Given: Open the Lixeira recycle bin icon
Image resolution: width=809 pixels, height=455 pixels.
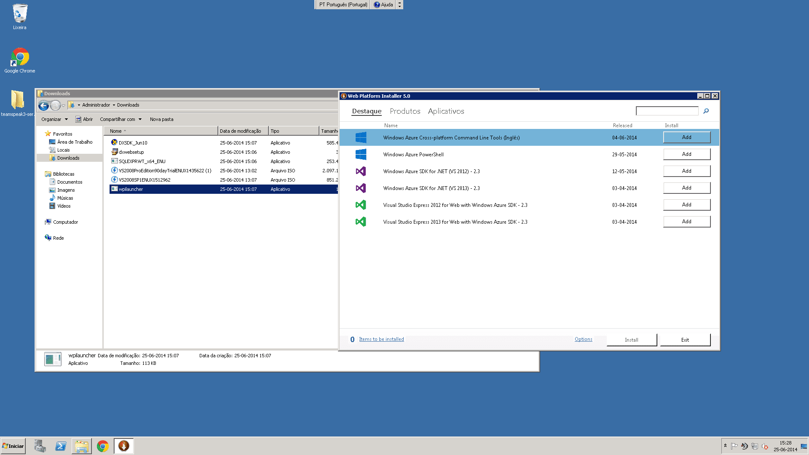Looking at the screenshot, I should [19, 17].
